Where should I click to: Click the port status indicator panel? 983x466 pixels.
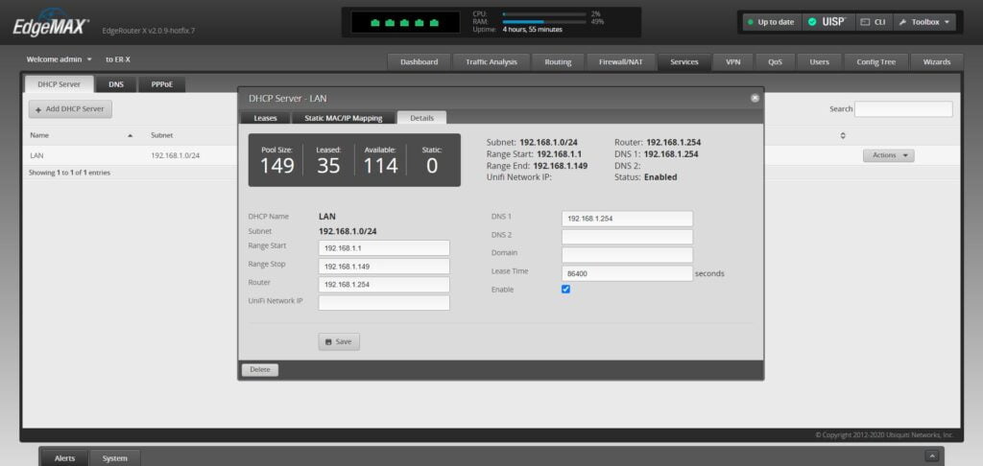pyautogui.click(x=405, y=23)
